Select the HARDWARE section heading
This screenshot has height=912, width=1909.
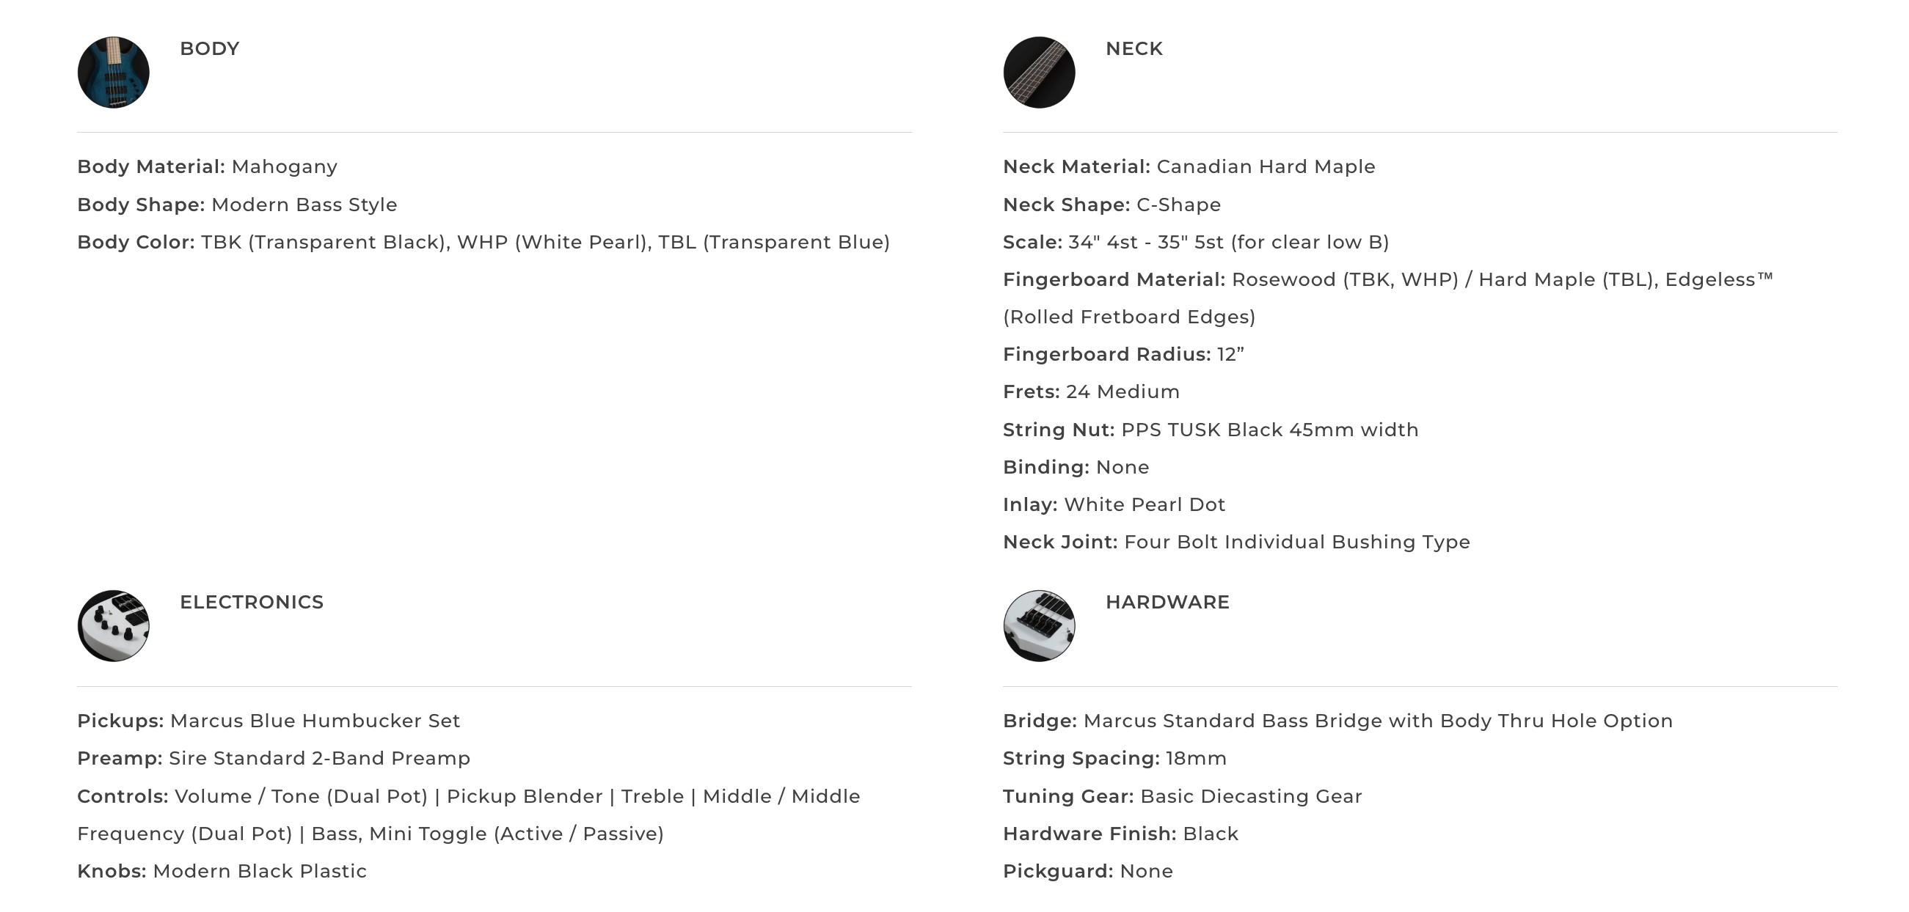pyautogui.click(x=1168, y=603)
